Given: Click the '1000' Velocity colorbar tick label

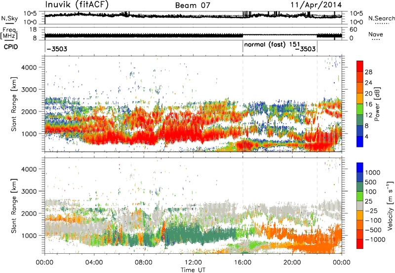Looking at the screenshot, I should pyautogui.click(x=373, y=172).
